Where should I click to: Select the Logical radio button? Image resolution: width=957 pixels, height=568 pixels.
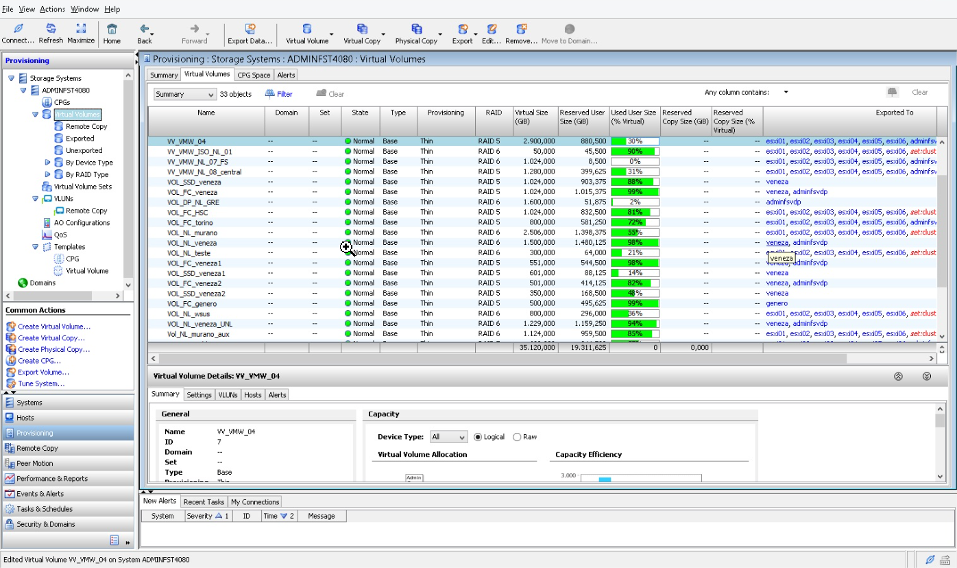click(478, 437)
